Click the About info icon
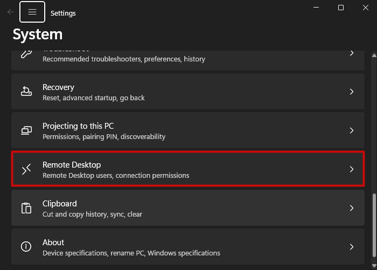Viewport: 377px width, 270px height. pos(26,247)
